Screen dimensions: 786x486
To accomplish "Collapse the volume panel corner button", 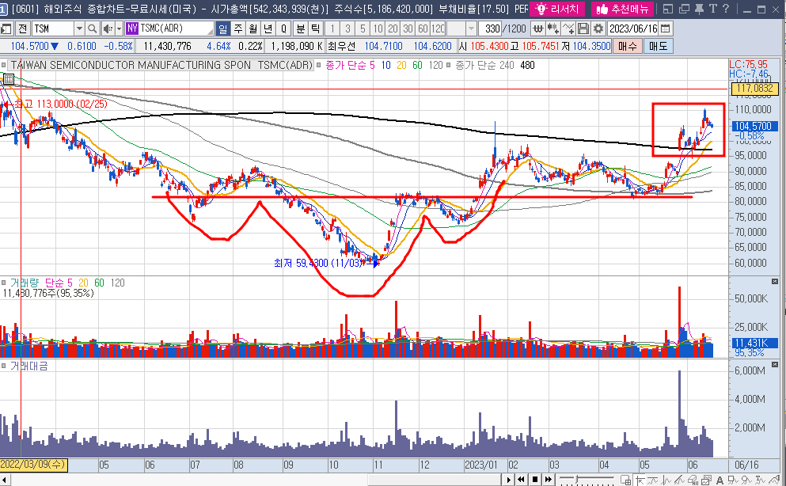I will click(x=774, y=282).
